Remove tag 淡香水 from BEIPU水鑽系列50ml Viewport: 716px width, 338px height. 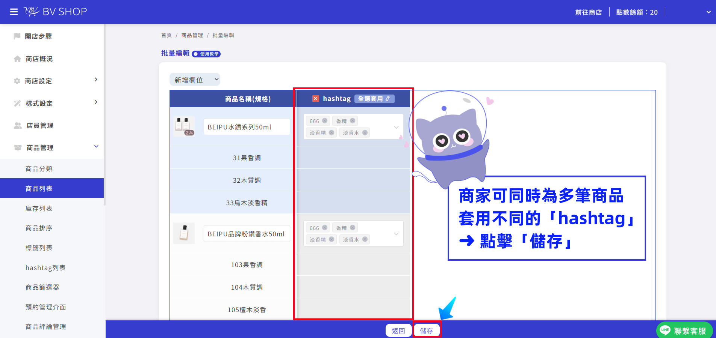pos(365,132)
